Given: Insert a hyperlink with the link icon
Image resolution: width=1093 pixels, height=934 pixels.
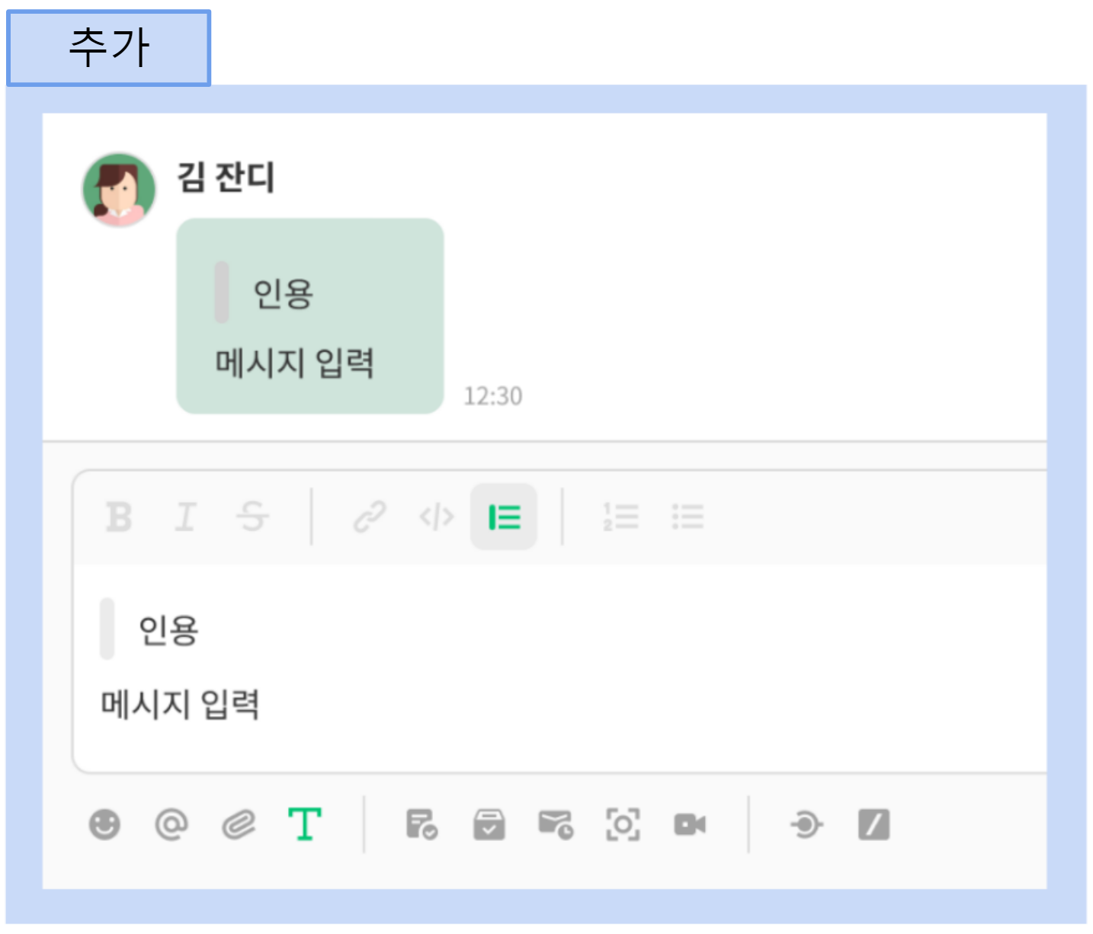Looking at the screenshot, I should click(370, 517).
